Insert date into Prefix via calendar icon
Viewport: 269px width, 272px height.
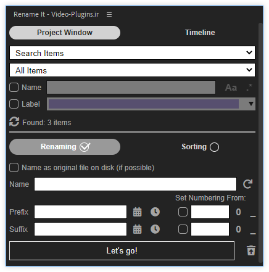(138, 212)
